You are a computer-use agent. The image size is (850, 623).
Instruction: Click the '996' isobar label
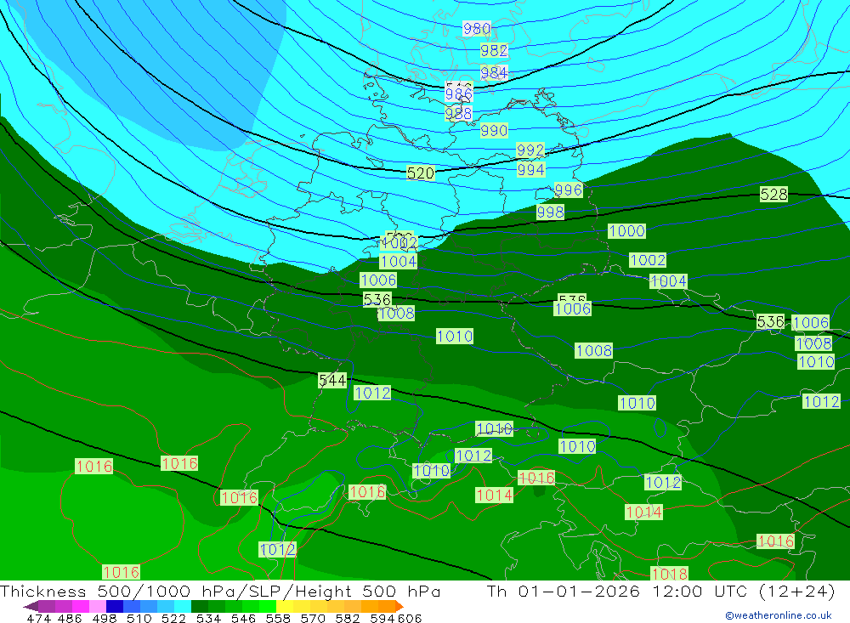coord(568,190)
